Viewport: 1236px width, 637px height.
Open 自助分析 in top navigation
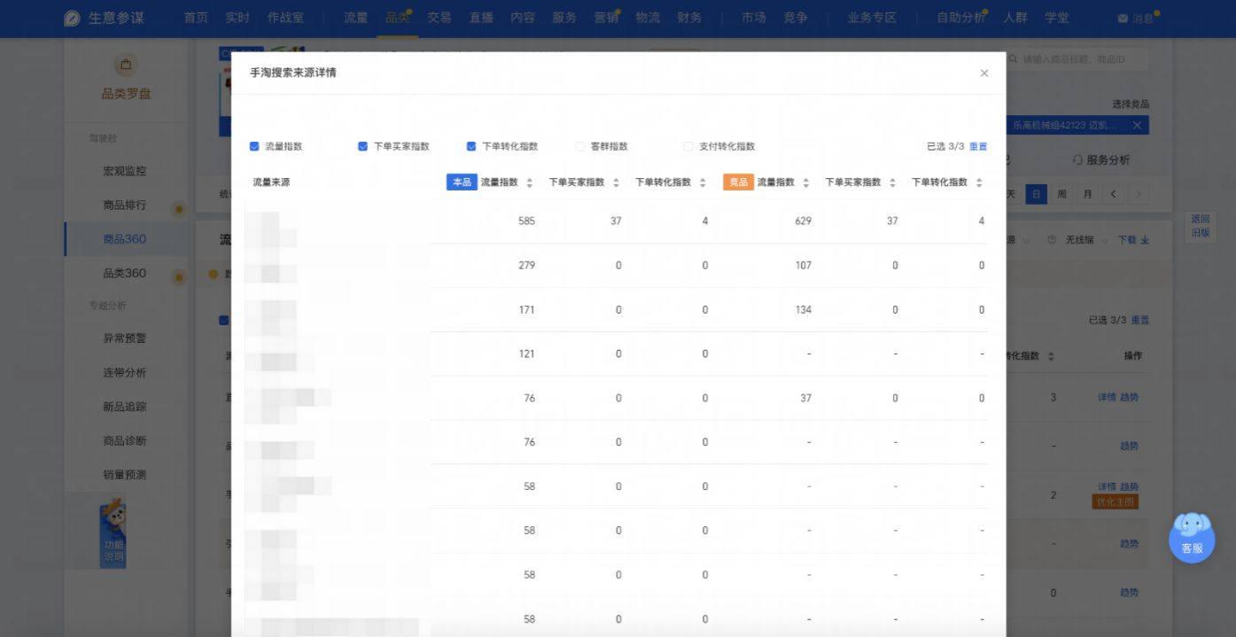960,18
